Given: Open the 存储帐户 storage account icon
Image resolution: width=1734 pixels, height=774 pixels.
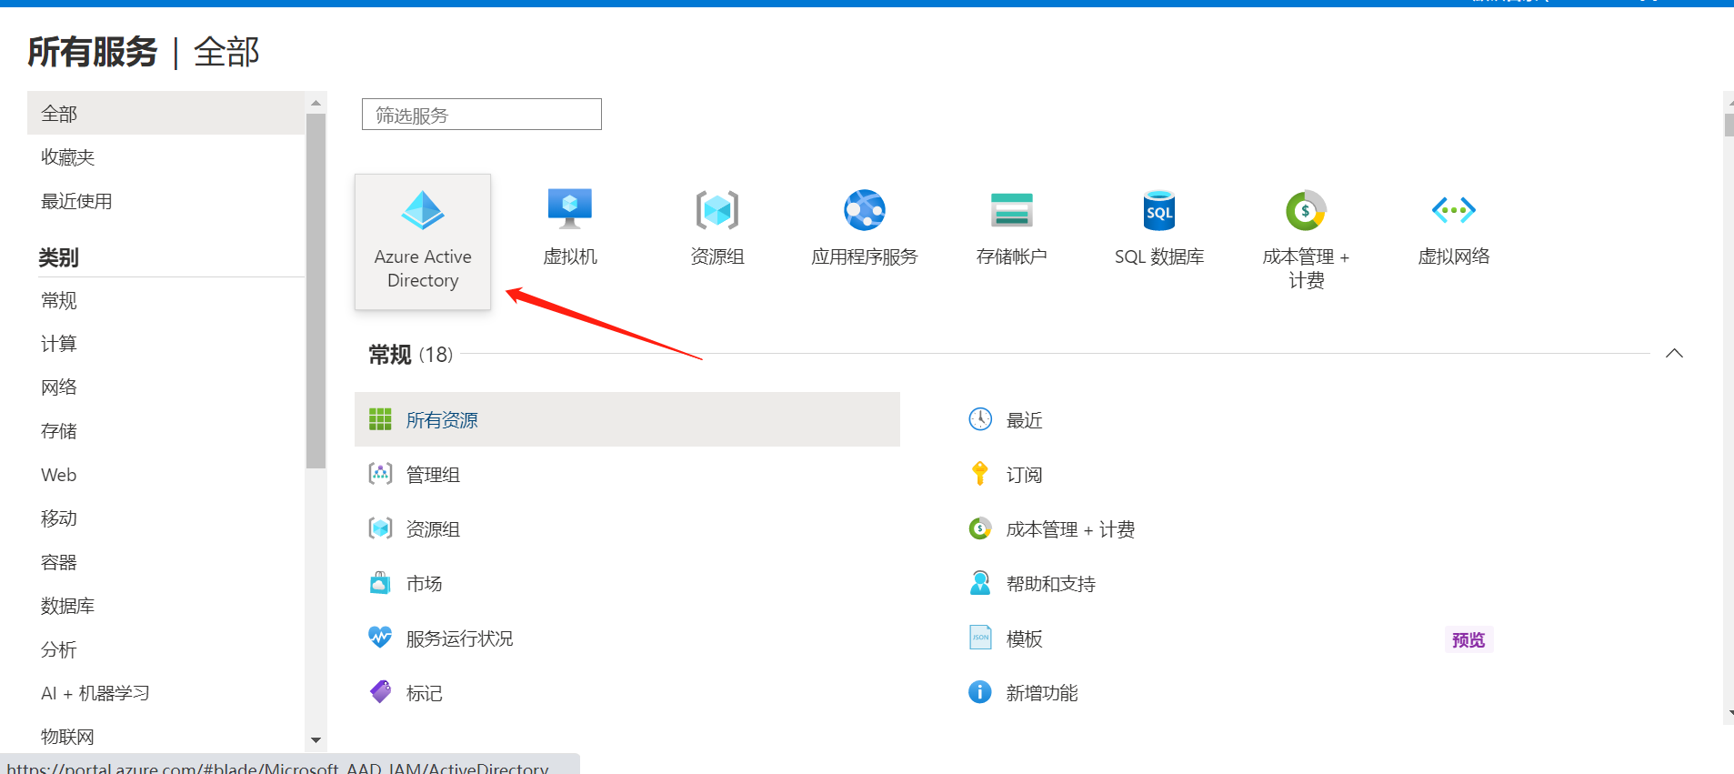Looking at the screenshot, I should pyautogui.click(x=1012, y=210).
